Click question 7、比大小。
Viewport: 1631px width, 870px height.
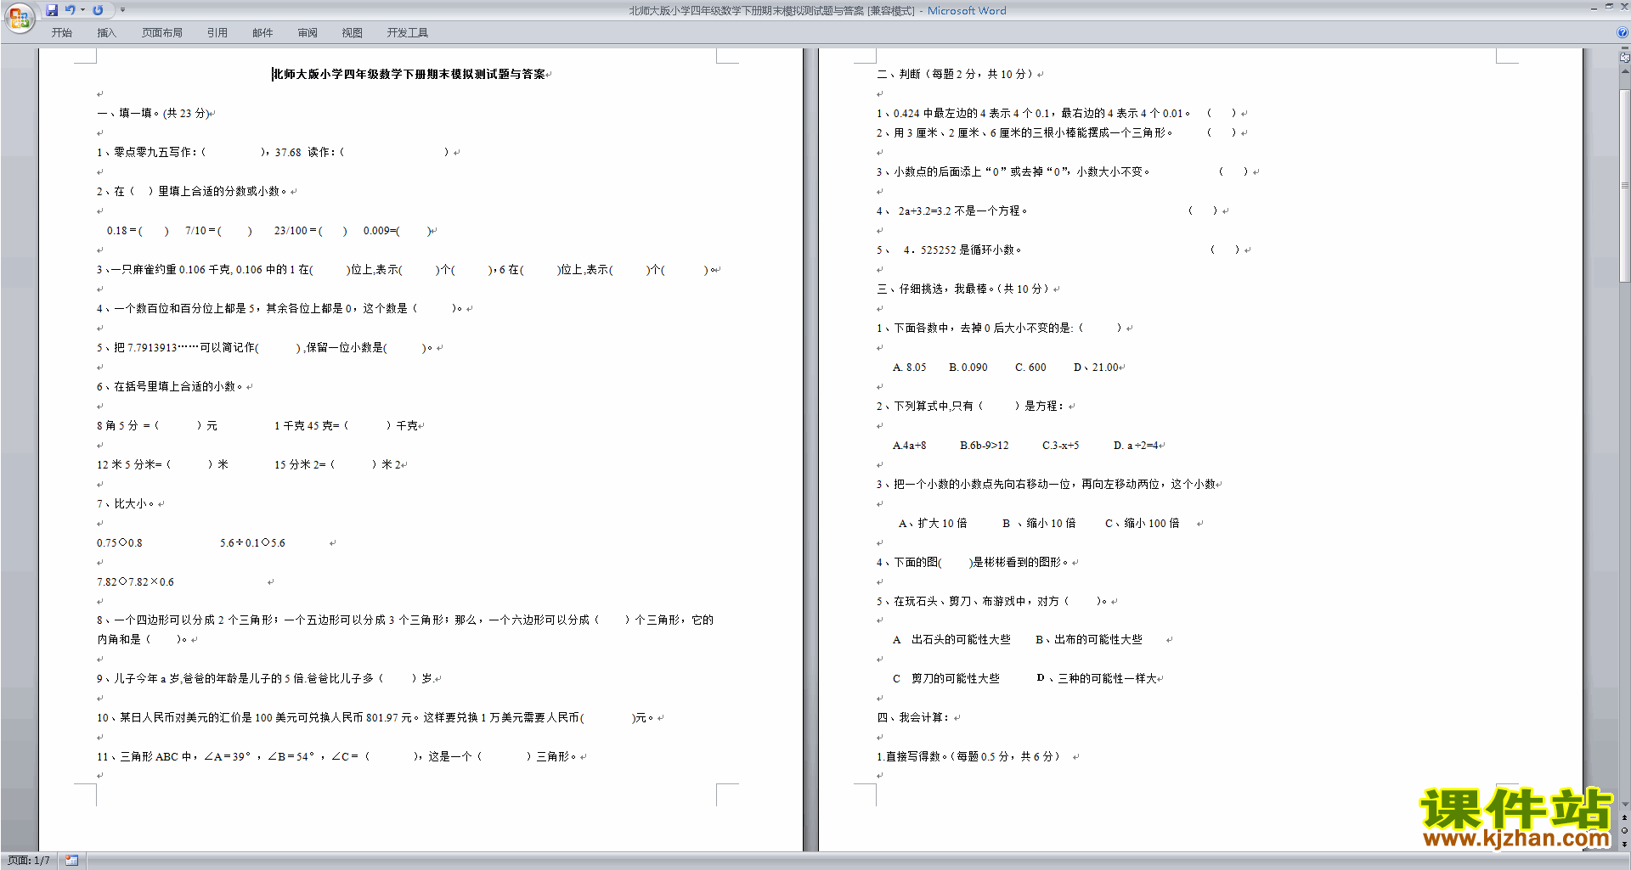click(126, 504)
